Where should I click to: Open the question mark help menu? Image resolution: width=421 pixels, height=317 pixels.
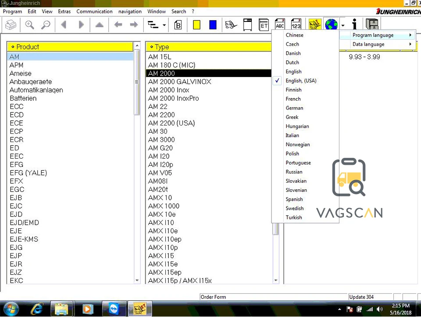[x=193, y=11]
